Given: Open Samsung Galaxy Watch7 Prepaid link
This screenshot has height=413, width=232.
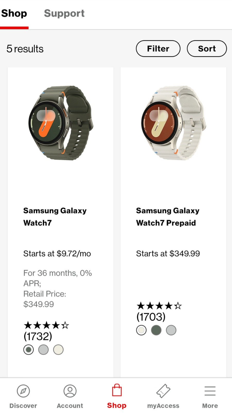Looking at the screenshot, I should click(168, 217).
